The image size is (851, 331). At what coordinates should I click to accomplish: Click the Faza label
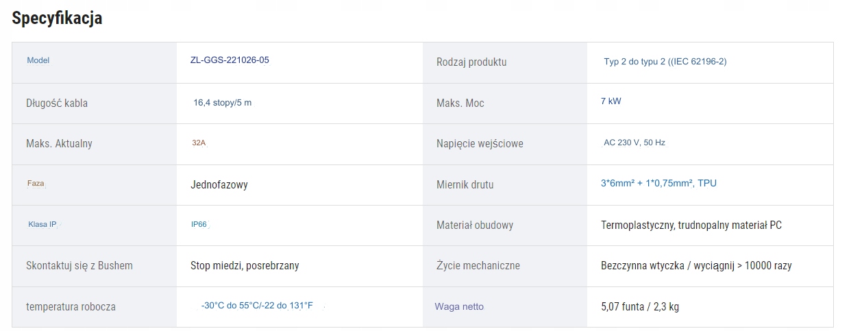(x=36, y=184)
